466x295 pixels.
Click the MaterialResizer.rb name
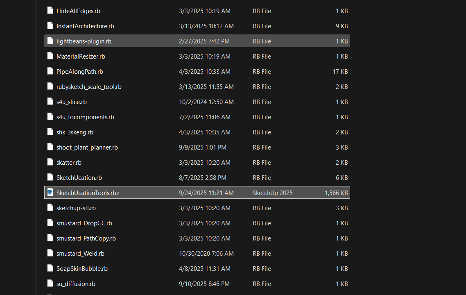coord(81,57)
